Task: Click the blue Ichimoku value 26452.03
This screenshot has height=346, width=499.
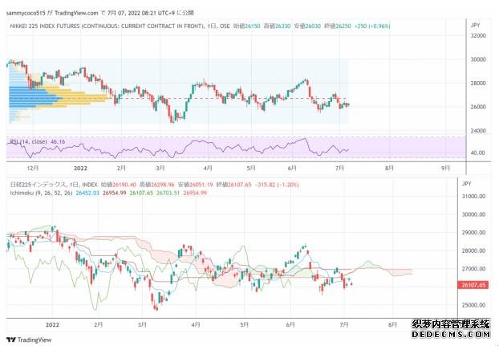Action: pyautogui.click(x=87, y=193)
